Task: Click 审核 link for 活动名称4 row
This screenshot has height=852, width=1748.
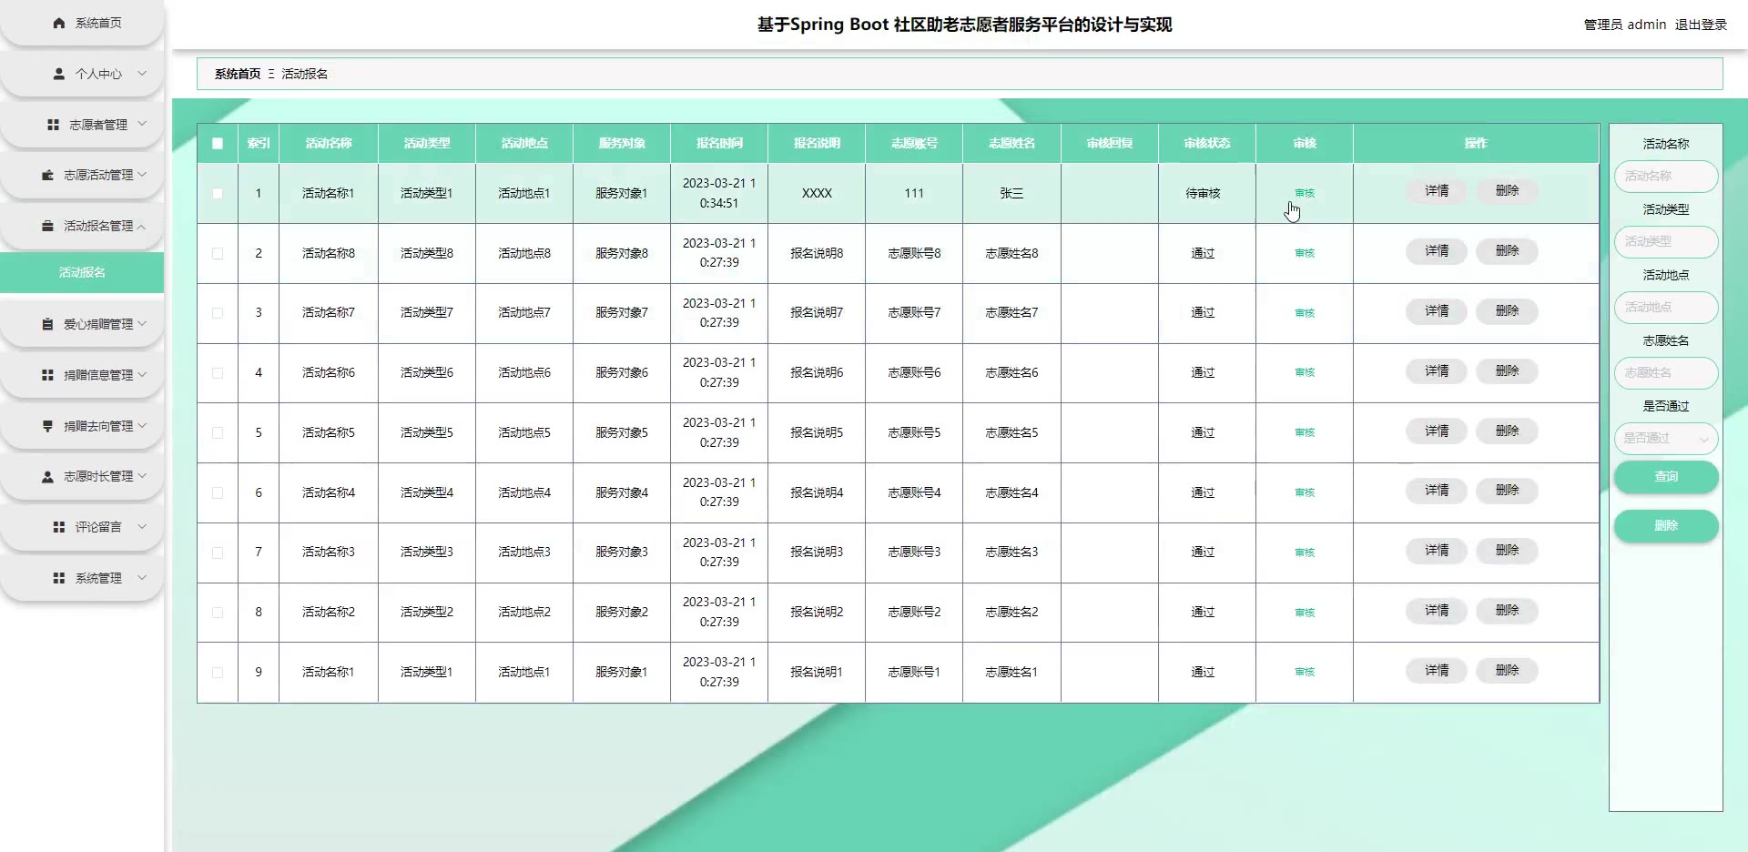Action: (x=1305, y=492)
